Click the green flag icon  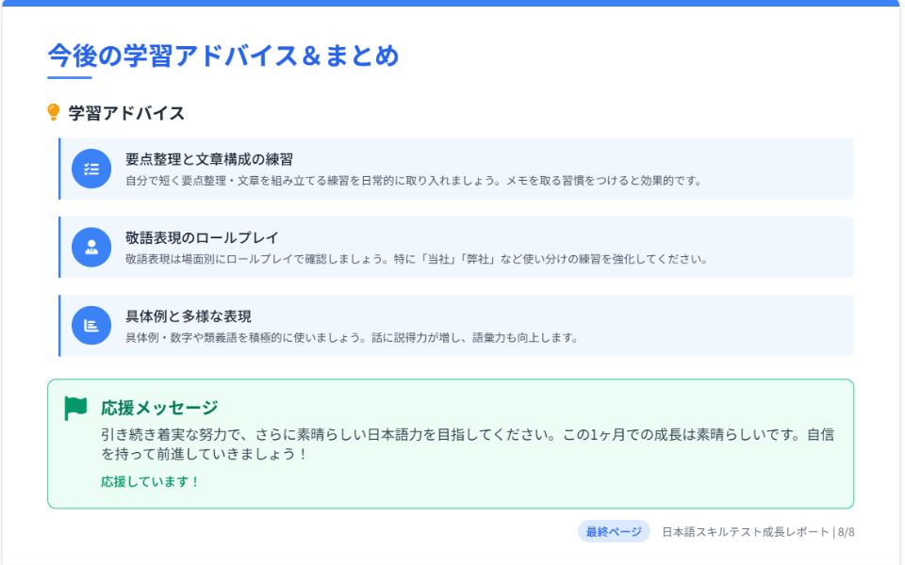point(75,409)
